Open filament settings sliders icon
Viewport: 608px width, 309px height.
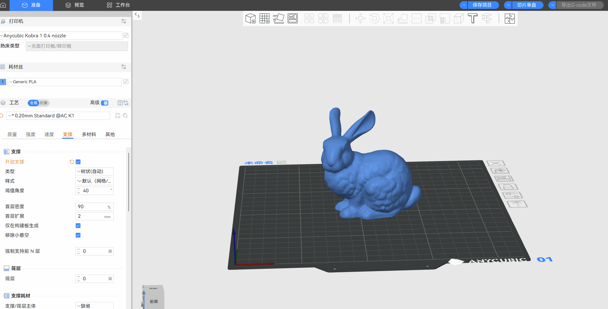tap(124, 67)
